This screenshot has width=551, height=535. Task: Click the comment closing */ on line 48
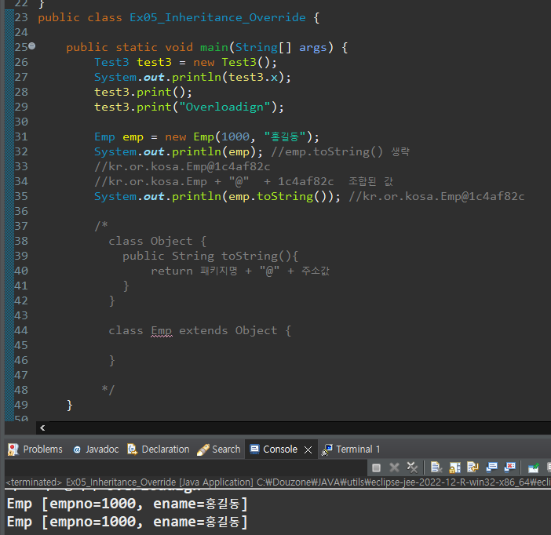click(108, 390)
